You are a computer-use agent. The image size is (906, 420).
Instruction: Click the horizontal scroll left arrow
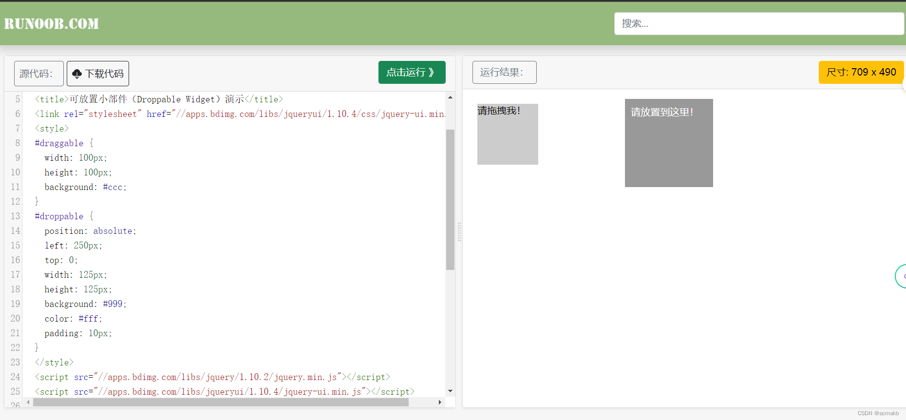tap(28, 402)
